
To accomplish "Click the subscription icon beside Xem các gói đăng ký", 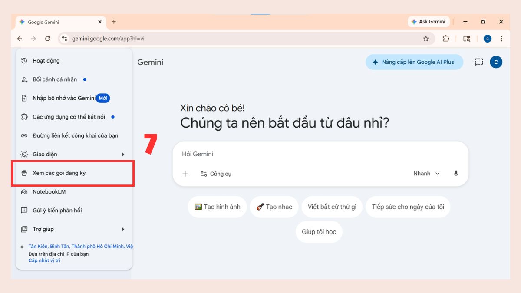I will [x=24, y=173].
